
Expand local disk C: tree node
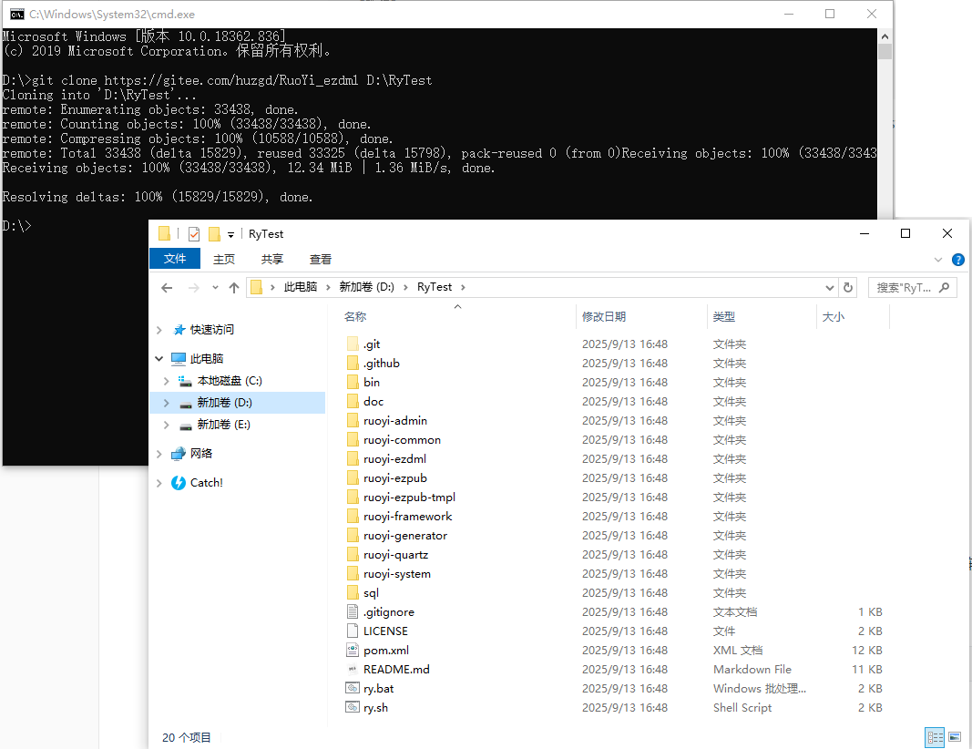[166, 381]
